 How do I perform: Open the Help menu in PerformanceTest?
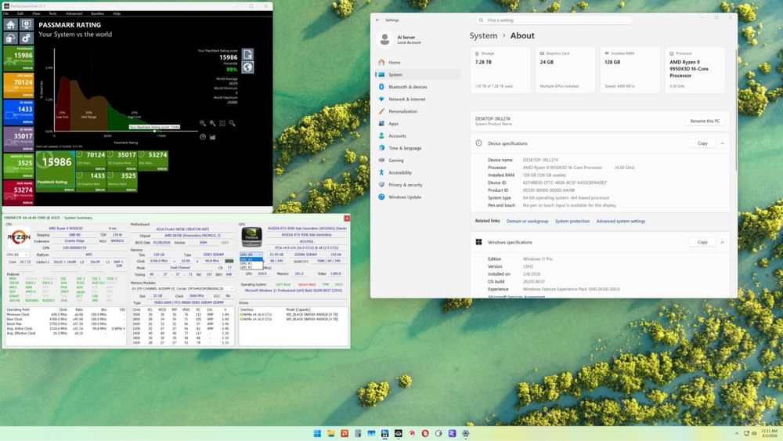click(117, 13)
